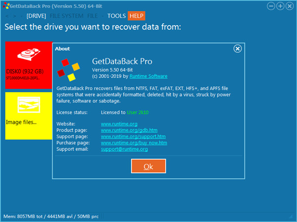The width and height of the screenshot is (297, 222).
Task: Close the GetDataBack Pro main window
Action: pyautogui.click(x=290, y=6)
